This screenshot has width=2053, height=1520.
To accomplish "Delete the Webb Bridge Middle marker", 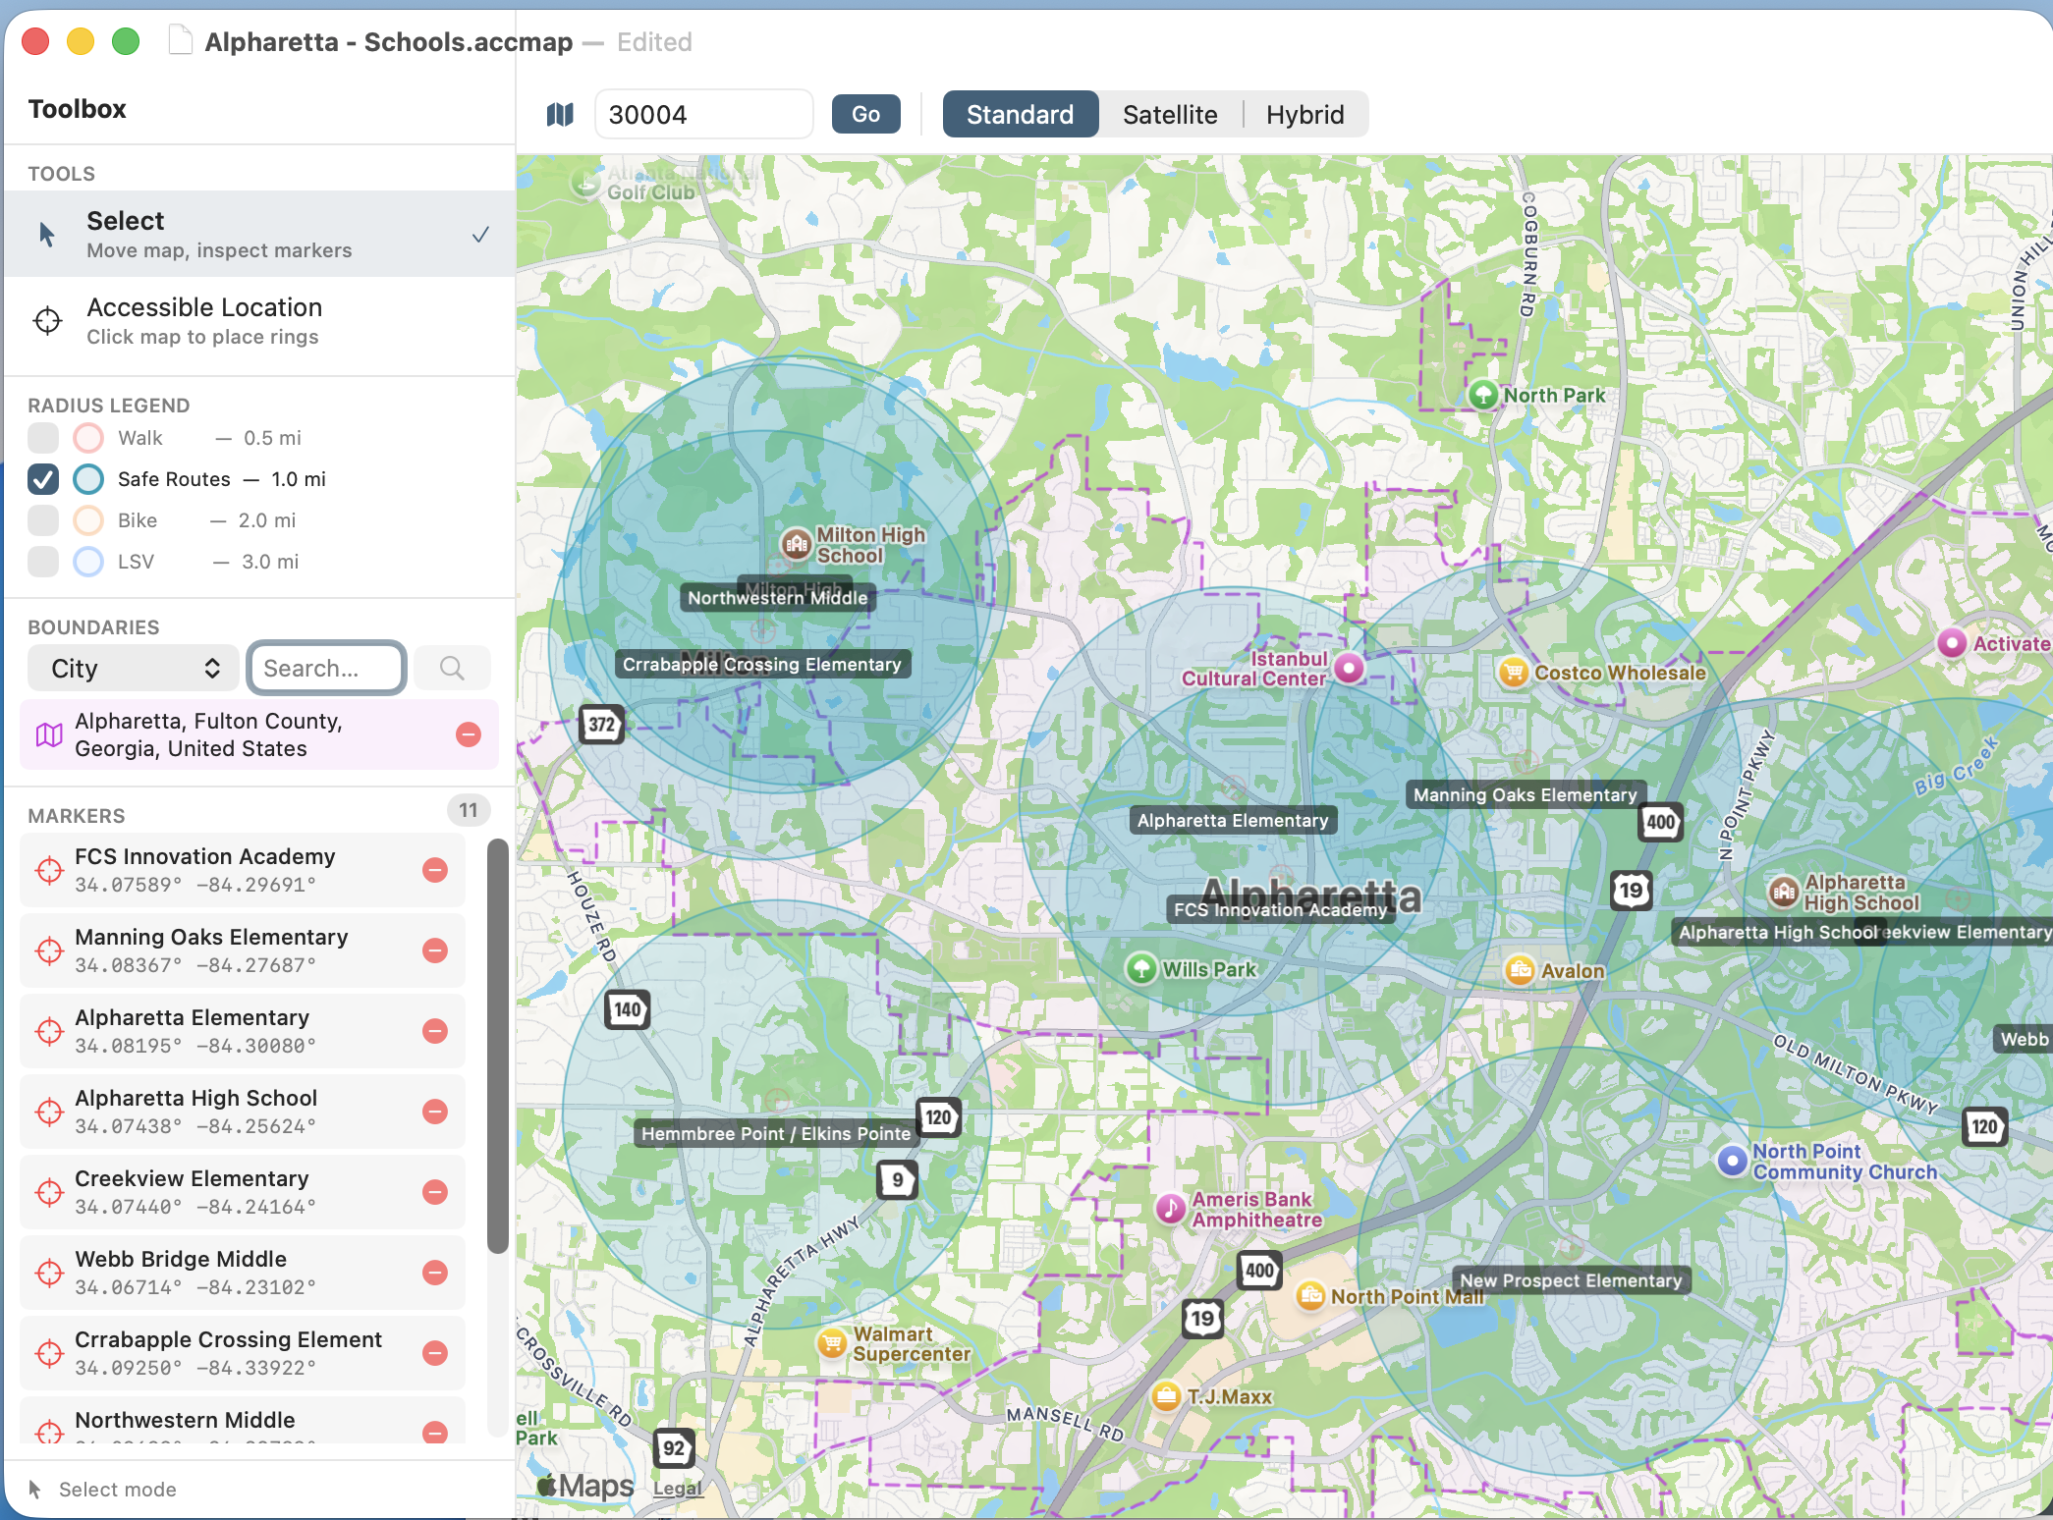I will 435,1273.
